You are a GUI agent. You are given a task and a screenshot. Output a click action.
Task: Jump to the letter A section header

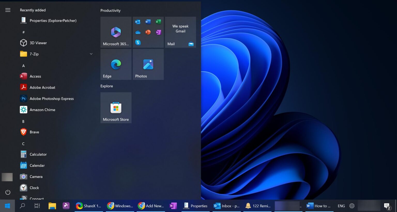pos(23,66)
